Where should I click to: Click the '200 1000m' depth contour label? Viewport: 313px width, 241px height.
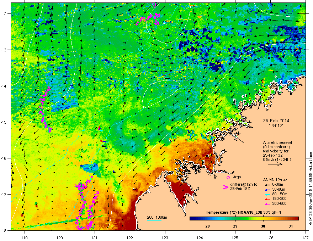(x=157, y=217)
